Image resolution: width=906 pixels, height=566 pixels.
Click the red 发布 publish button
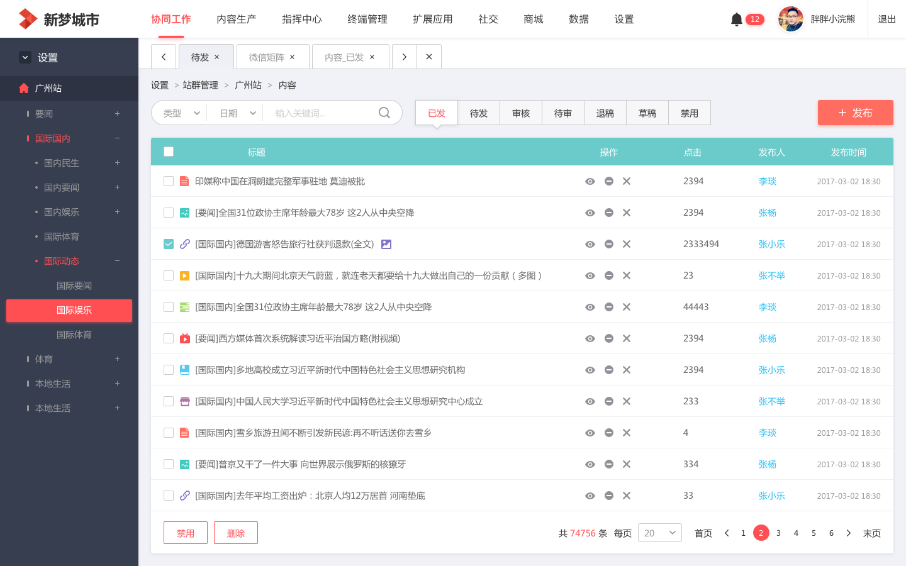click(855, 113)
